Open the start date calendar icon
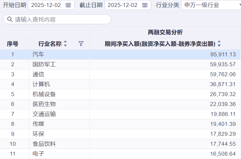 click(68, 5)
